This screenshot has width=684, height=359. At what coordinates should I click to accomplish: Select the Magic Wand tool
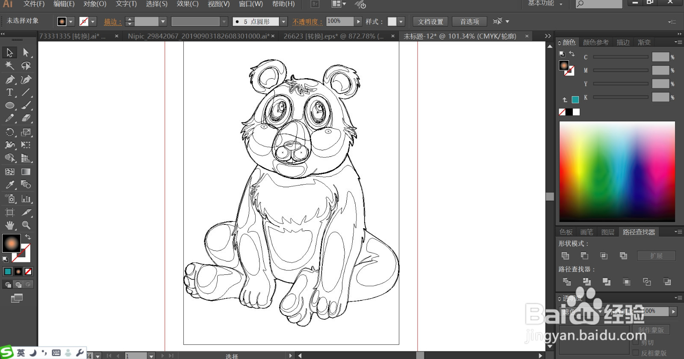click(9, 66)
